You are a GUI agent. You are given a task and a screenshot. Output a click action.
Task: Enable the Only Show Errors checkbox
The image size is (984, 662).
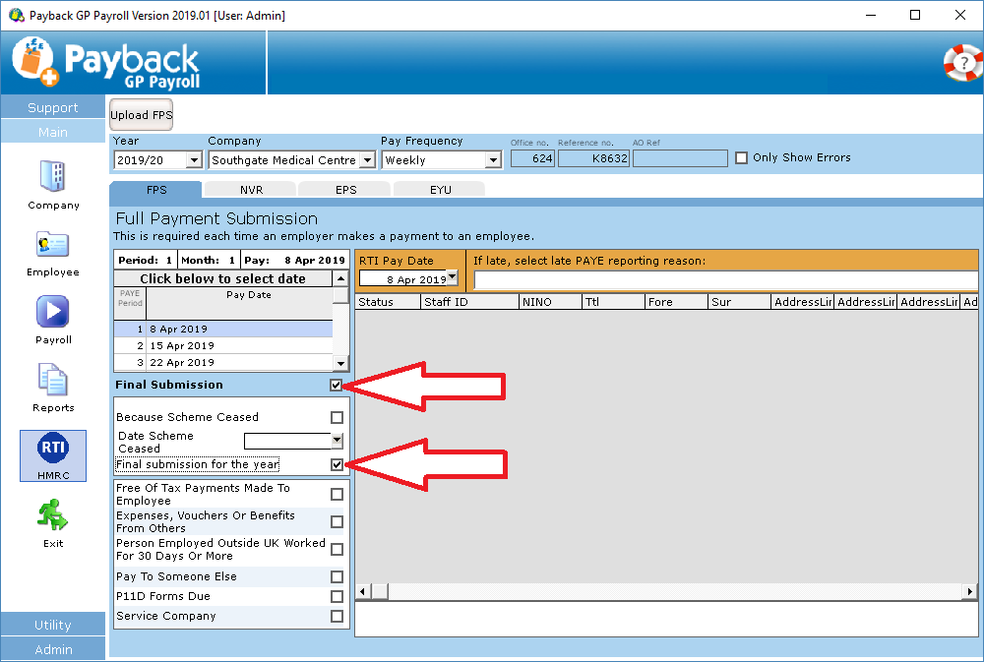741,156
